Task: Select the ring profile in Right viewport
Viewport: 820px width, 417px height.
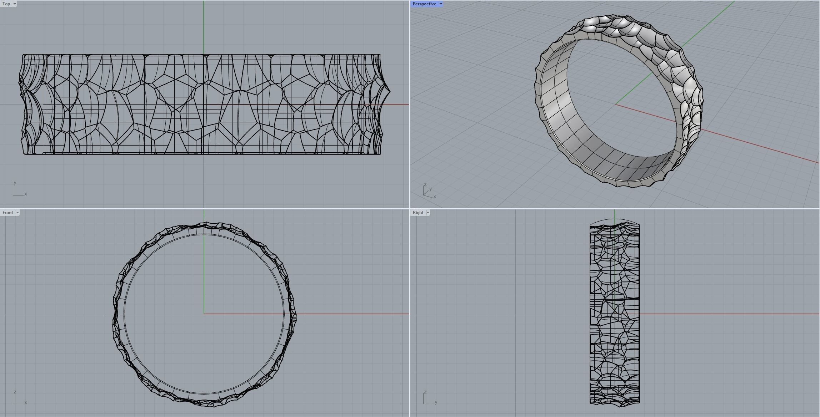Action: point(615,313)
